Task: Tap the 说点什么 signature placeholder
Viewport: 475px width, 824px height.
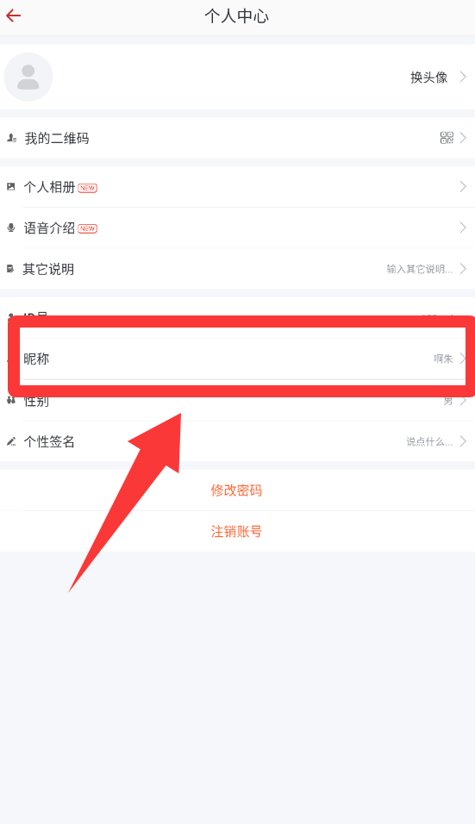Action: (x=429, y=441)
